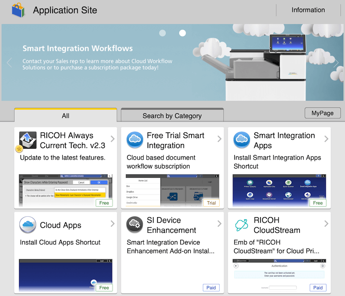
Task: Click 'Smart Integration Device Enhancement Add-on' description
Action: tap(171, 247)
